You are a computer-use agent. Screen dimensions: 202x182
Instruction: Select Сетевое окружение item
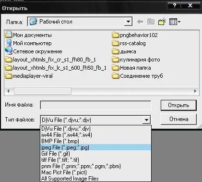[34, 51]
